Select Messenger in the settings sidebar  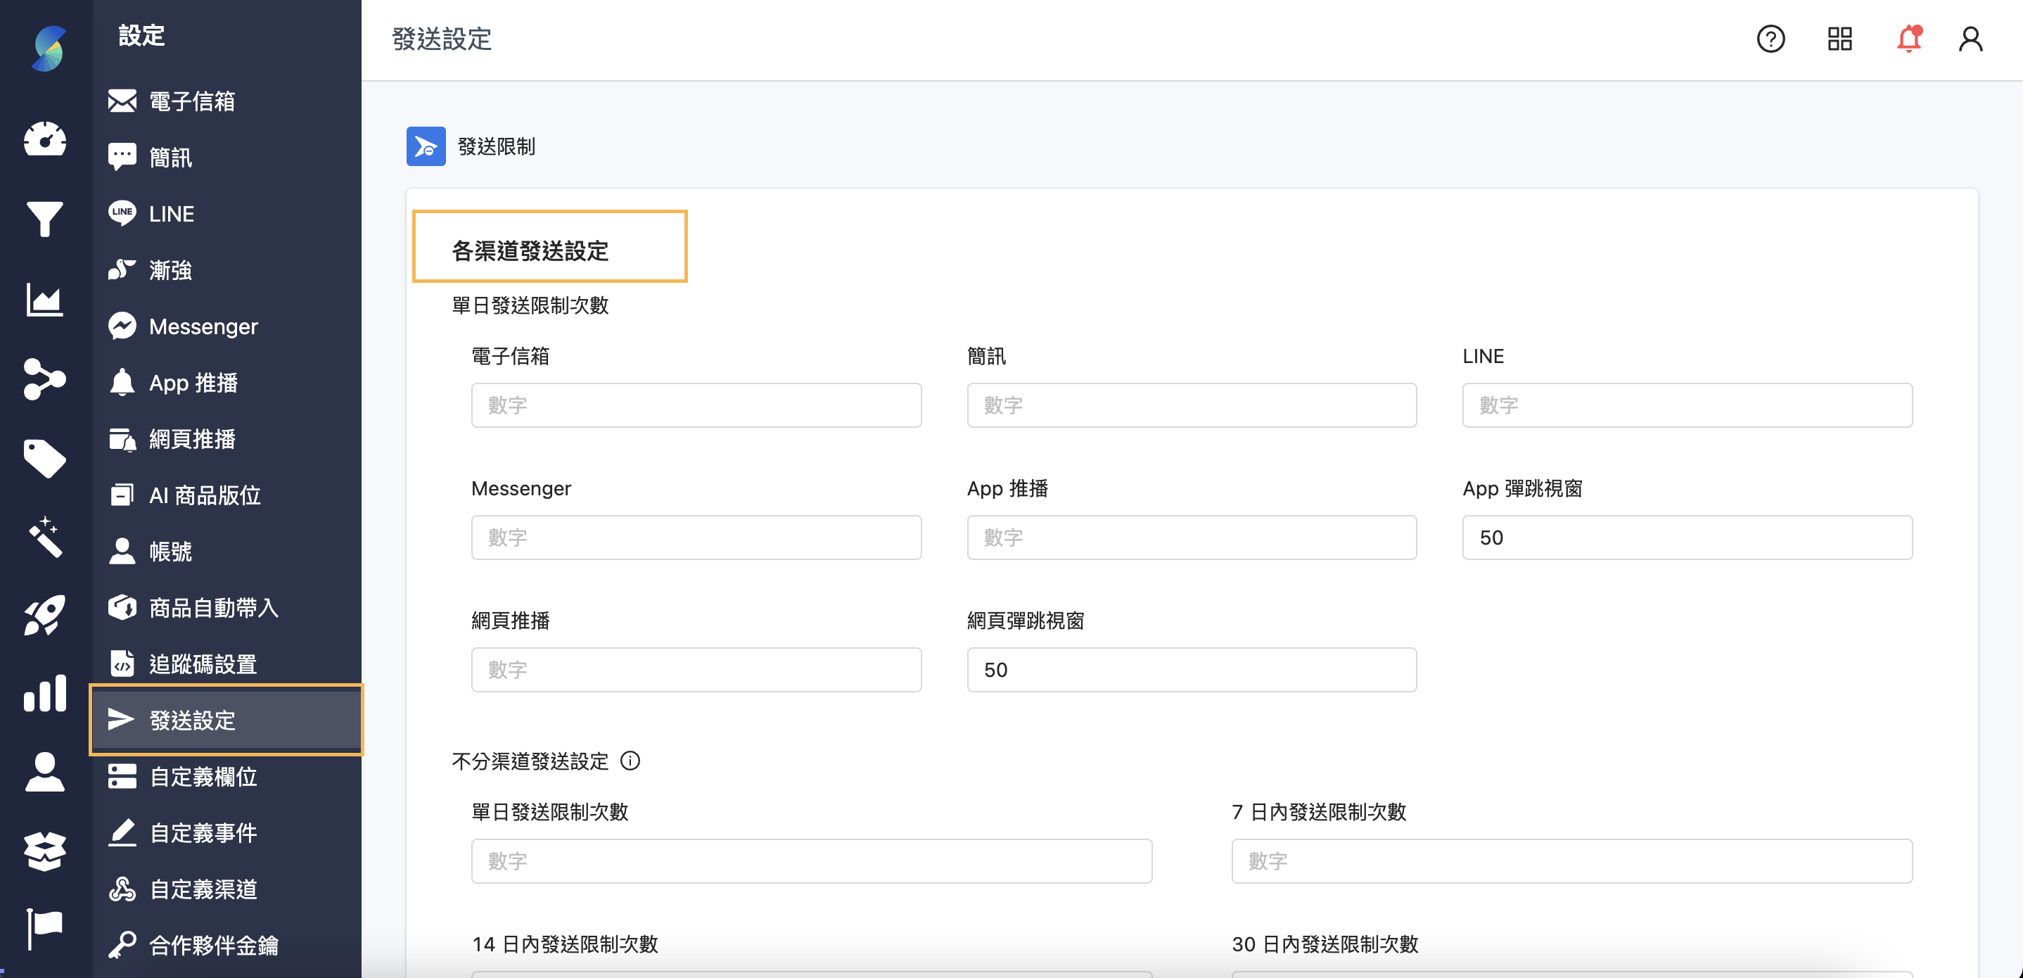tap(203, 326)
